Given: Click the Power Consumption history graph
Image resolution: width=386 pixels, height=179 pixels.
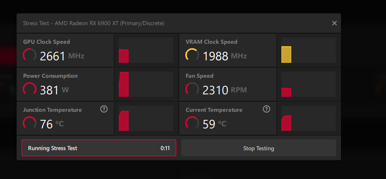Looking at the screenshot, I should [146, 84].
